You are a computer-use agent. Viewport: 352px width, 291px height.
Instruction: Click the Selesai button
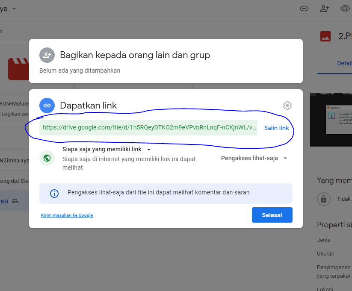(x=272, y=215)
